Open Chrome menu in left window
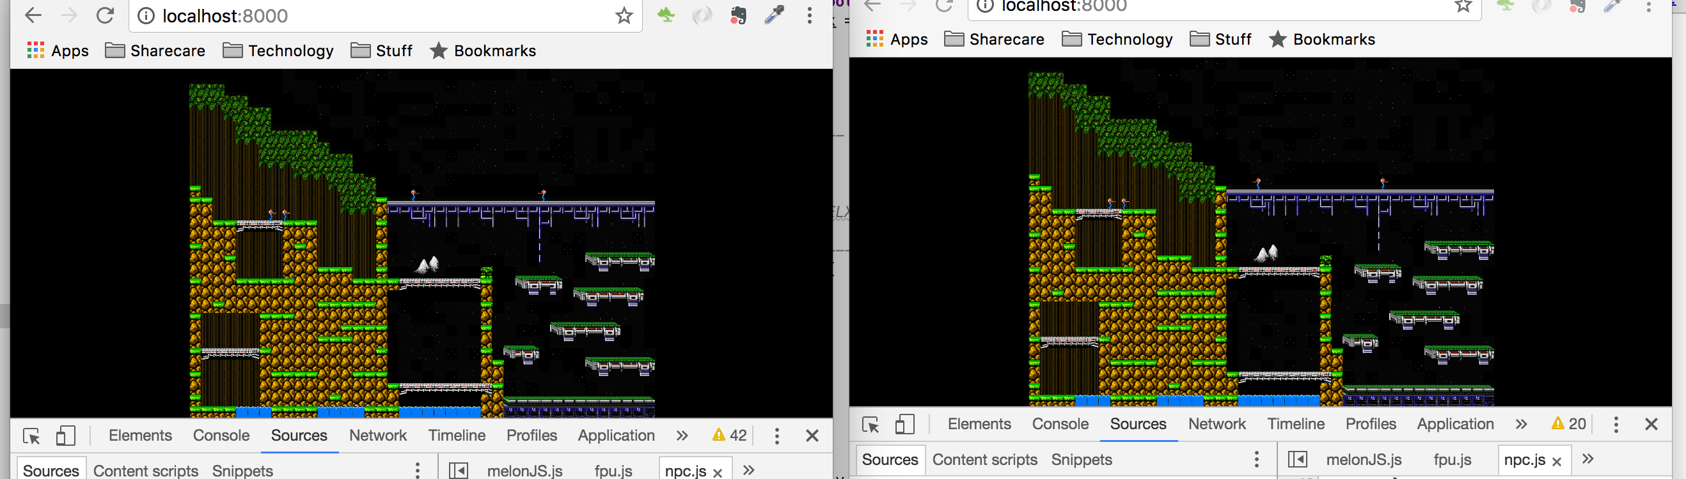Screen dimensions: 1686x479 [x=810, y=16]
